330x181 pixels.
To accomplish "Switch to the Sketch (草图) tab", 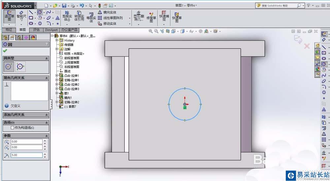I will click(x=22, y=30).
